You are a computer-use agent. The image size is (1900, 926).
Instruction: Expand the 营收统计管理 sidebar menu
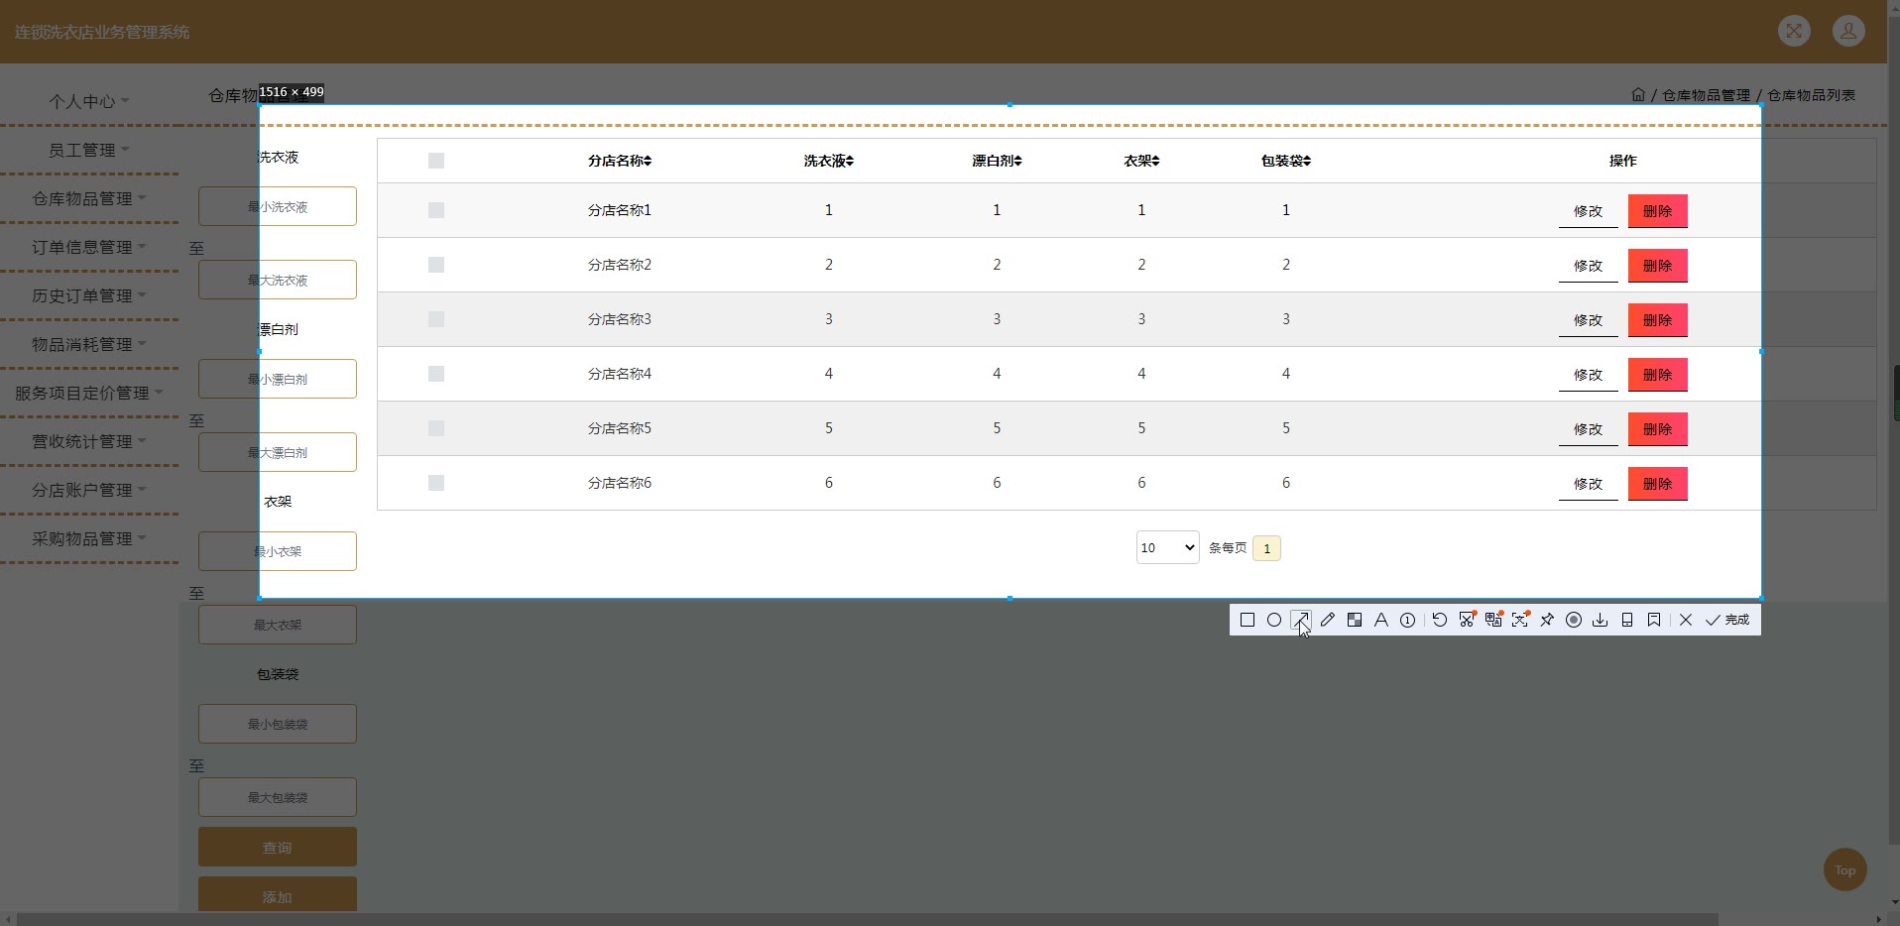89,441
